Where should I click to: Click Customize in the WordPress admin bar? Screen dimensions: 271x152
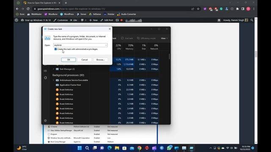coord(61,20)
